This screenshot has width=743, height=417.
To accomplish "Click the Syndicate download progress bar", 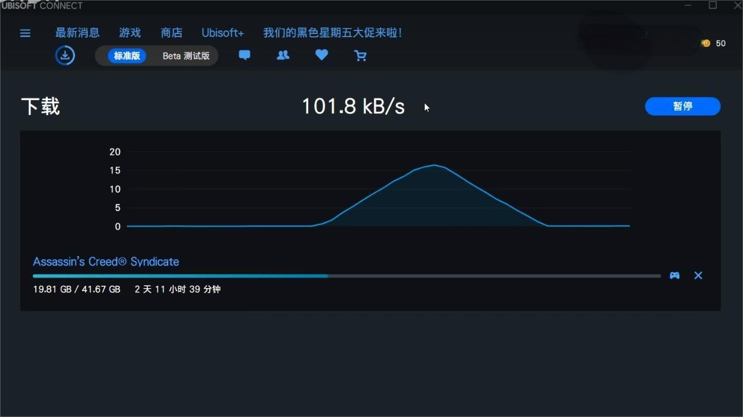I will click(346, 276).
